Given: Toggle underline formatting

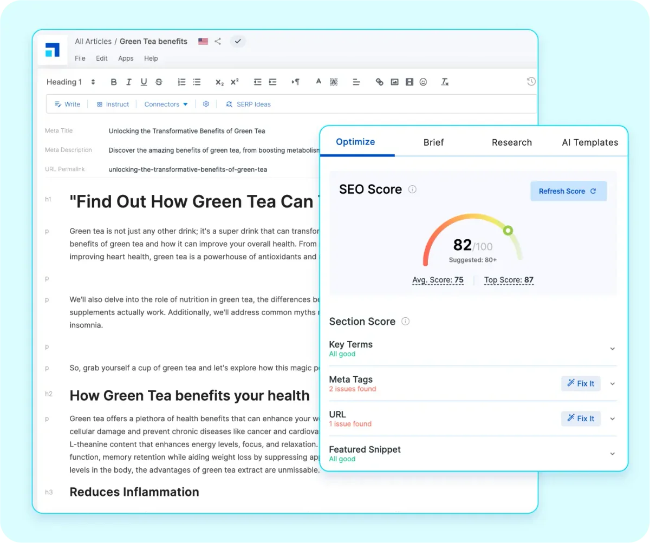Looking at the screenshot, I should (143, 82).
